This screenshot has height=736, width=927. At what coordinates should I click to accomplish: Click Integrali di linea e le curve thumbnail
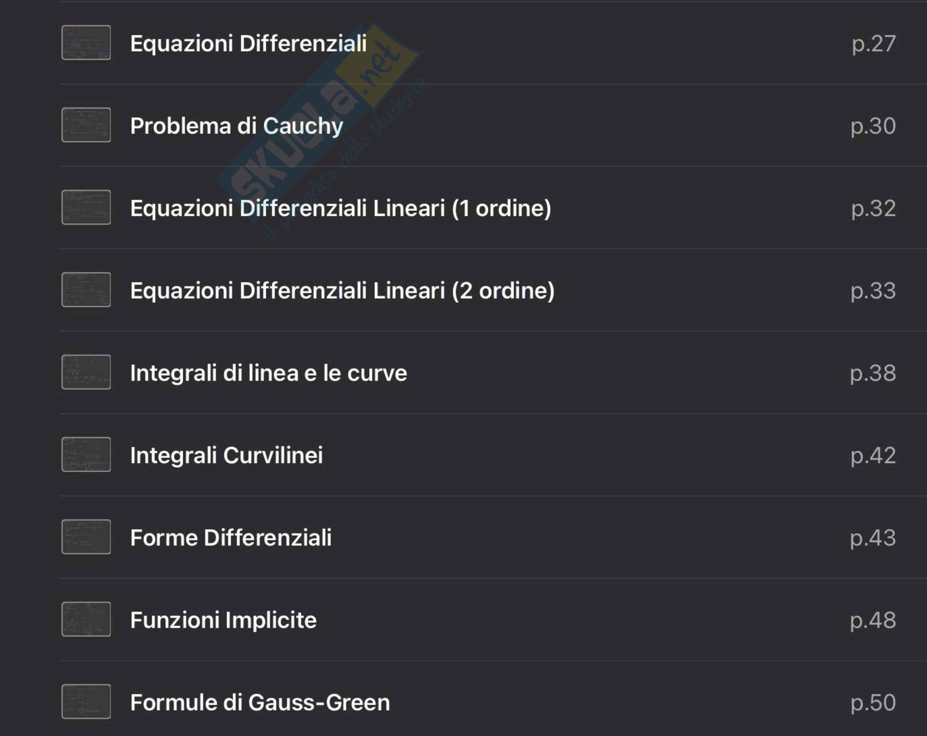[86, 372]
